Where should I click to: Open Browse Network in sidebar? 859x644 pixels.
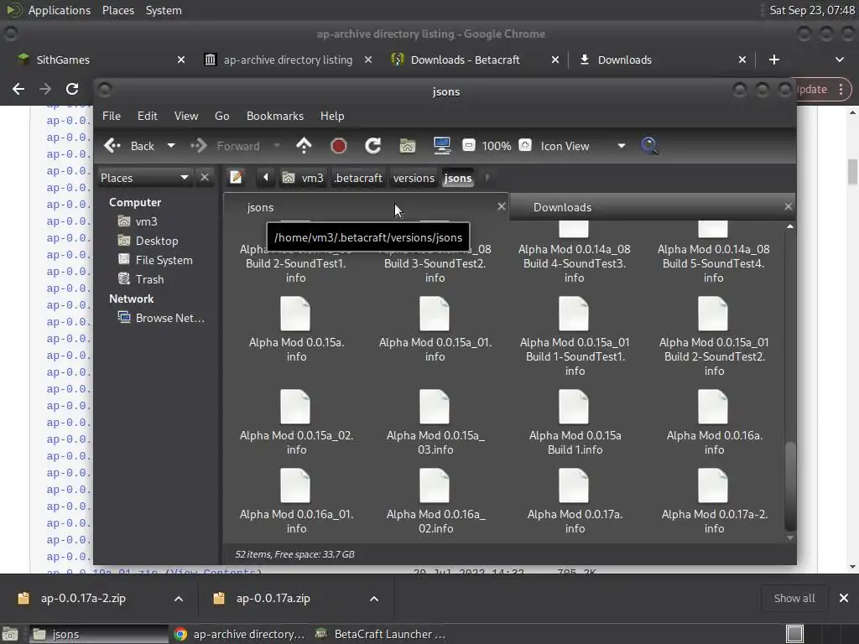[169, 318]
